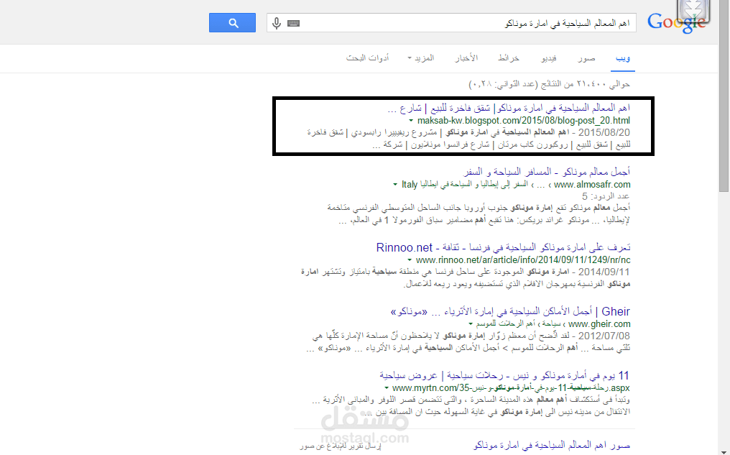
Task: Click the scrollbar down arrow
Action: [x=724, y=451]
